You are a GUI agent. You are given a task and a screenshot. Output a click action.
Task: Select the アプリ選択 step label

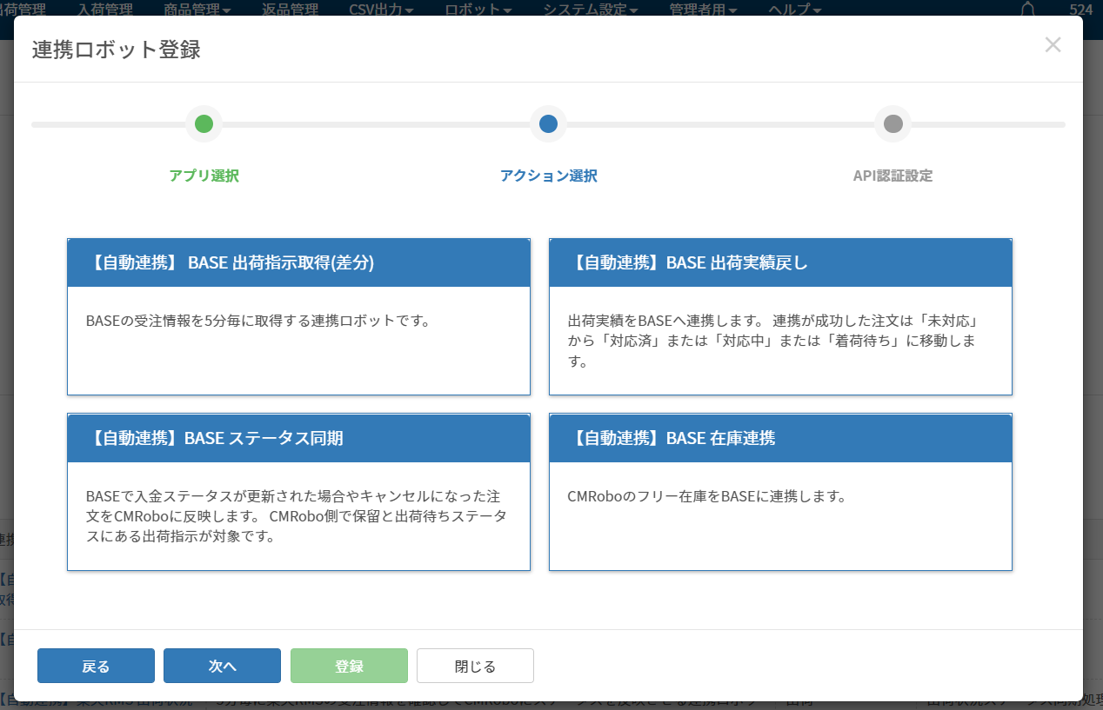(x=204, y=176)
